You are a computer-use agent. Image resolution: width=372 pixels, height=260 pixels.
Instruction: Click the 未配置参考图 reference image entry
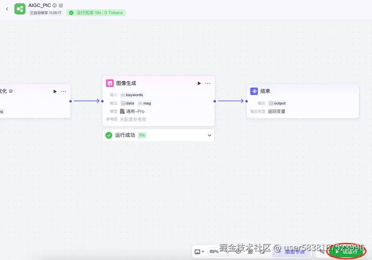click(x=133, y=119)
